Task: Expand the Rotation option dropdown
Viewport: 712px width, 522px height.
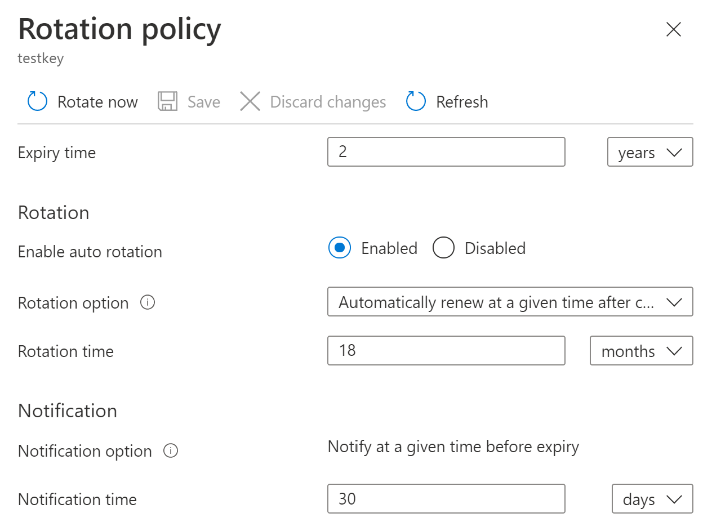Action: coord(510,302)
